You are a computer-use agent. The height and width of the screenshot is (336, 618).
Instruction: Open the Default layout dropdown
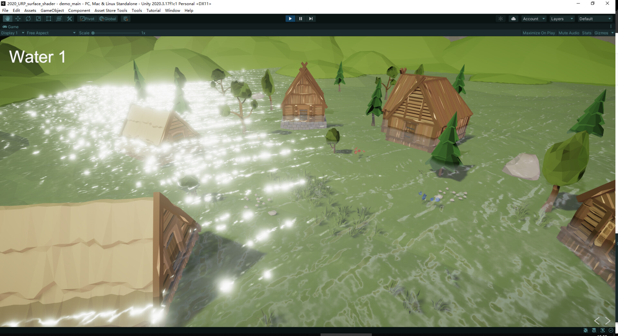point(594,18)
